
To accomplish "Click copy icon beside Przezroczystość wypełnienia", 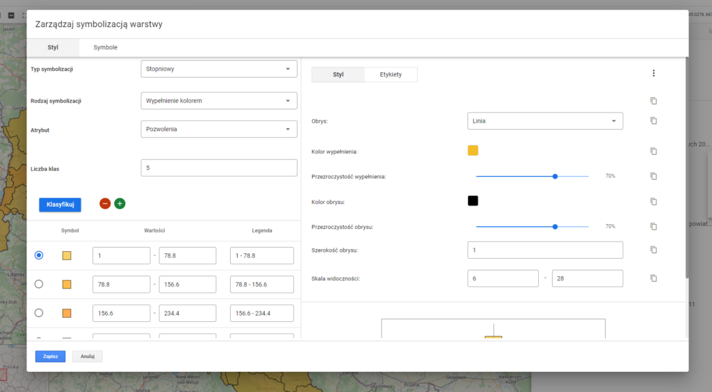I will tap(653, 176).
